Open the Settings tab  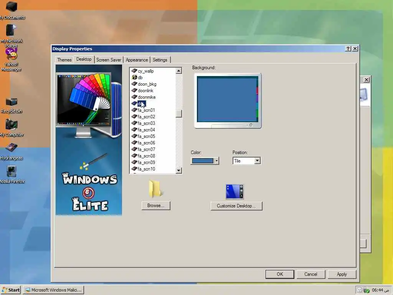tap(160, 60)
